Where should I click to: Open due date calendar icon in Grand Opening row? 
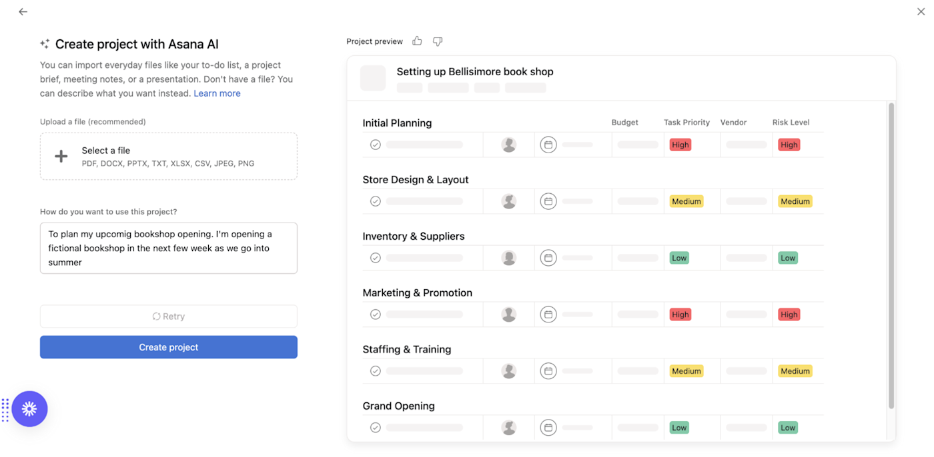coord(548,428)
